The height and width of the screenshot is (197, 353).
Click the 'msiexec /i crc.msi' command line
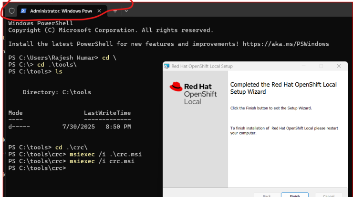coord(72,161)
